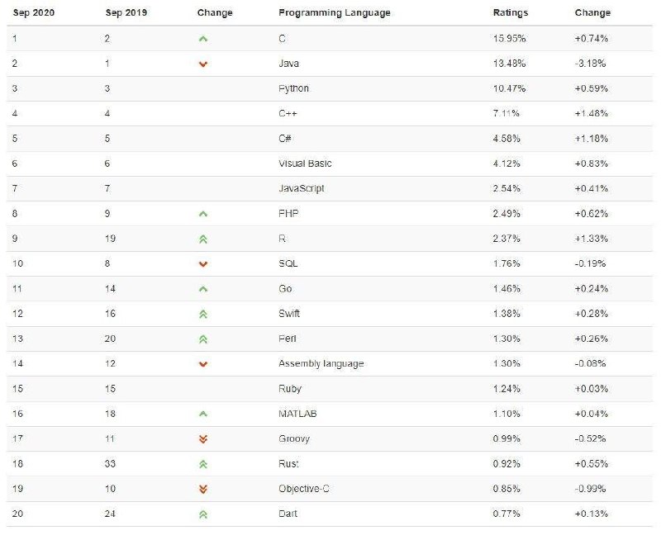Screen dimensions: 661x540
Task: Click the red down arrow beside SQL
Action: 202,264
